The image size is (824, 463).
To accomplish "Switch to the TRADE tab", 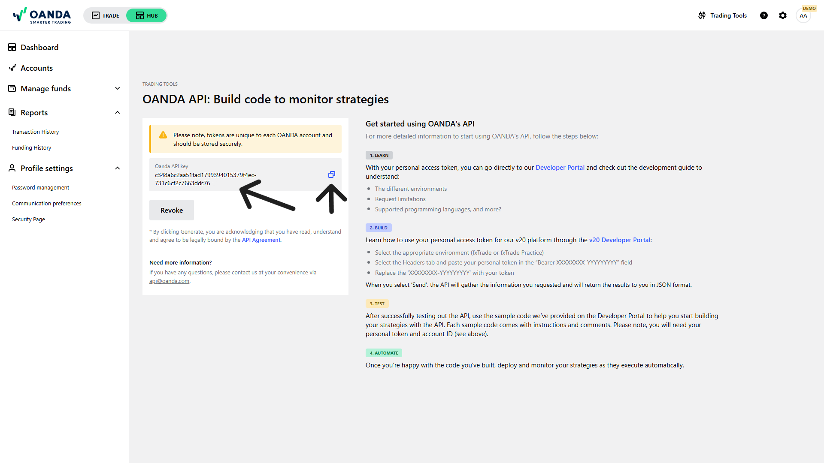I will click(106, 15).
